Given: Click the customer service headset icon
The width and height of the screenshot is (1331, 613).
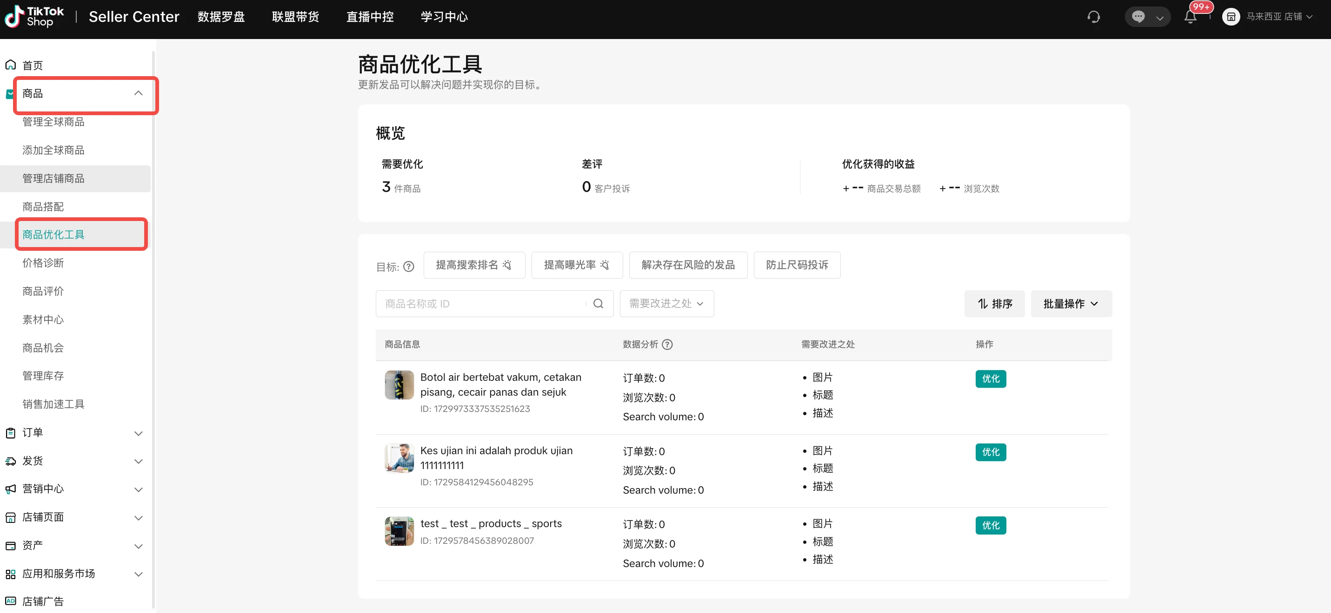Looking at the screenshot, I should [x=1093, y=17].
